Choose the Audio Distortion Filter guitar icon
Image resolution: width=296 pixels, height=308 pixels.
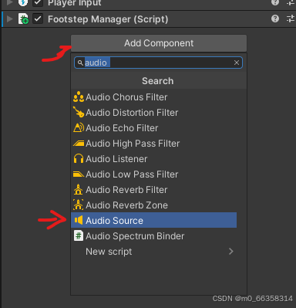(79, 112)
